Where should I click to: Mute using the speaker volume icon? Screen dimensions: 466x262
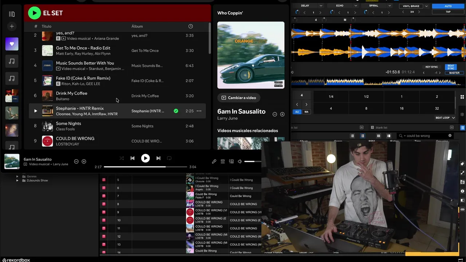240,162
